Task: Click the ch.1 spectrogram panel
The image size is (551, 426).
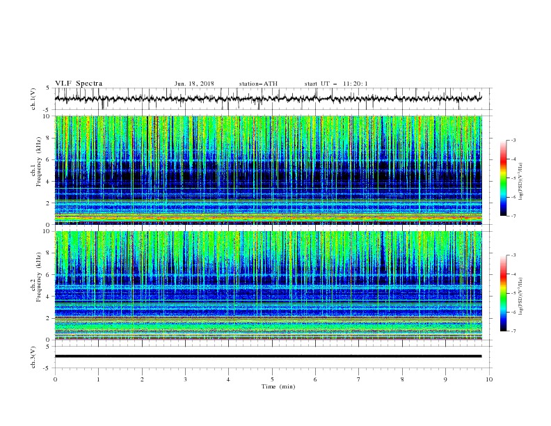Action: click(269, 170)
